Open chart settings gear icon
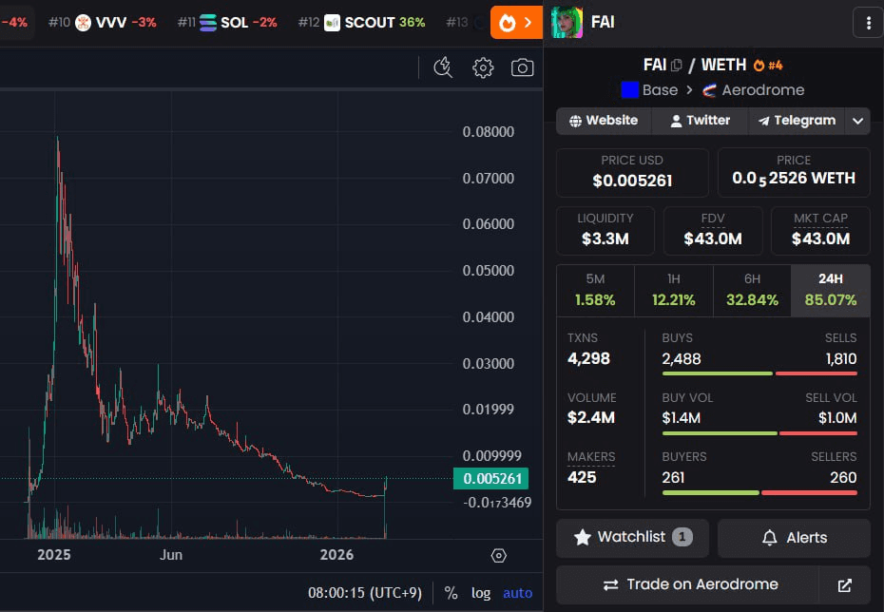This screenshot has width=884, height=612. 483,67
